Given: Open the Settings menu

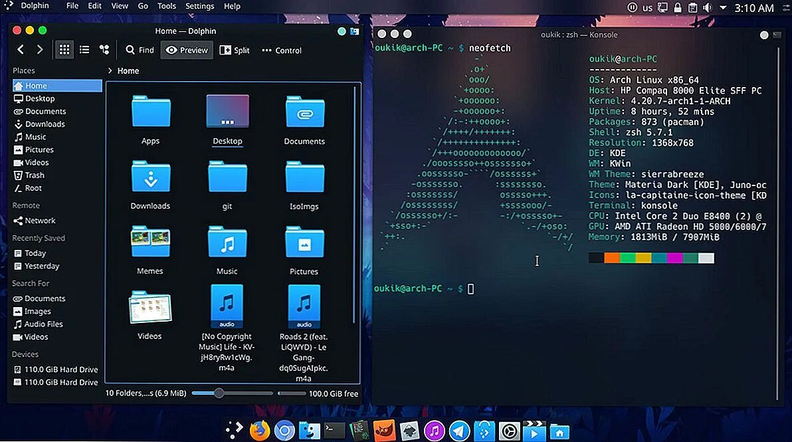Looking at the screenshot, I should pos(199,6).
